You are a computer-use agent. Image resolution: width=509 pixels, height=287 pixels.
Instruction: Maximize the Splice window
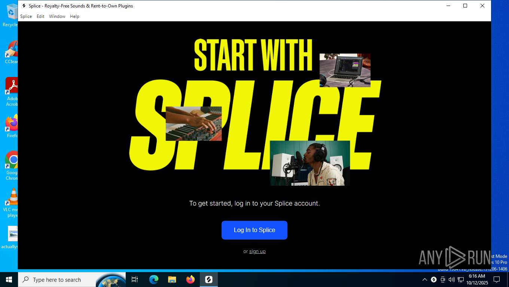point(465,6)
